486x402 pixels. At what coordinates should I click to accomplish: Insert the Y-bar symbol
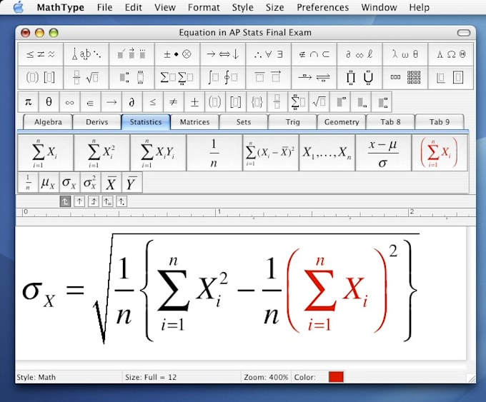[x=132, y=183]
